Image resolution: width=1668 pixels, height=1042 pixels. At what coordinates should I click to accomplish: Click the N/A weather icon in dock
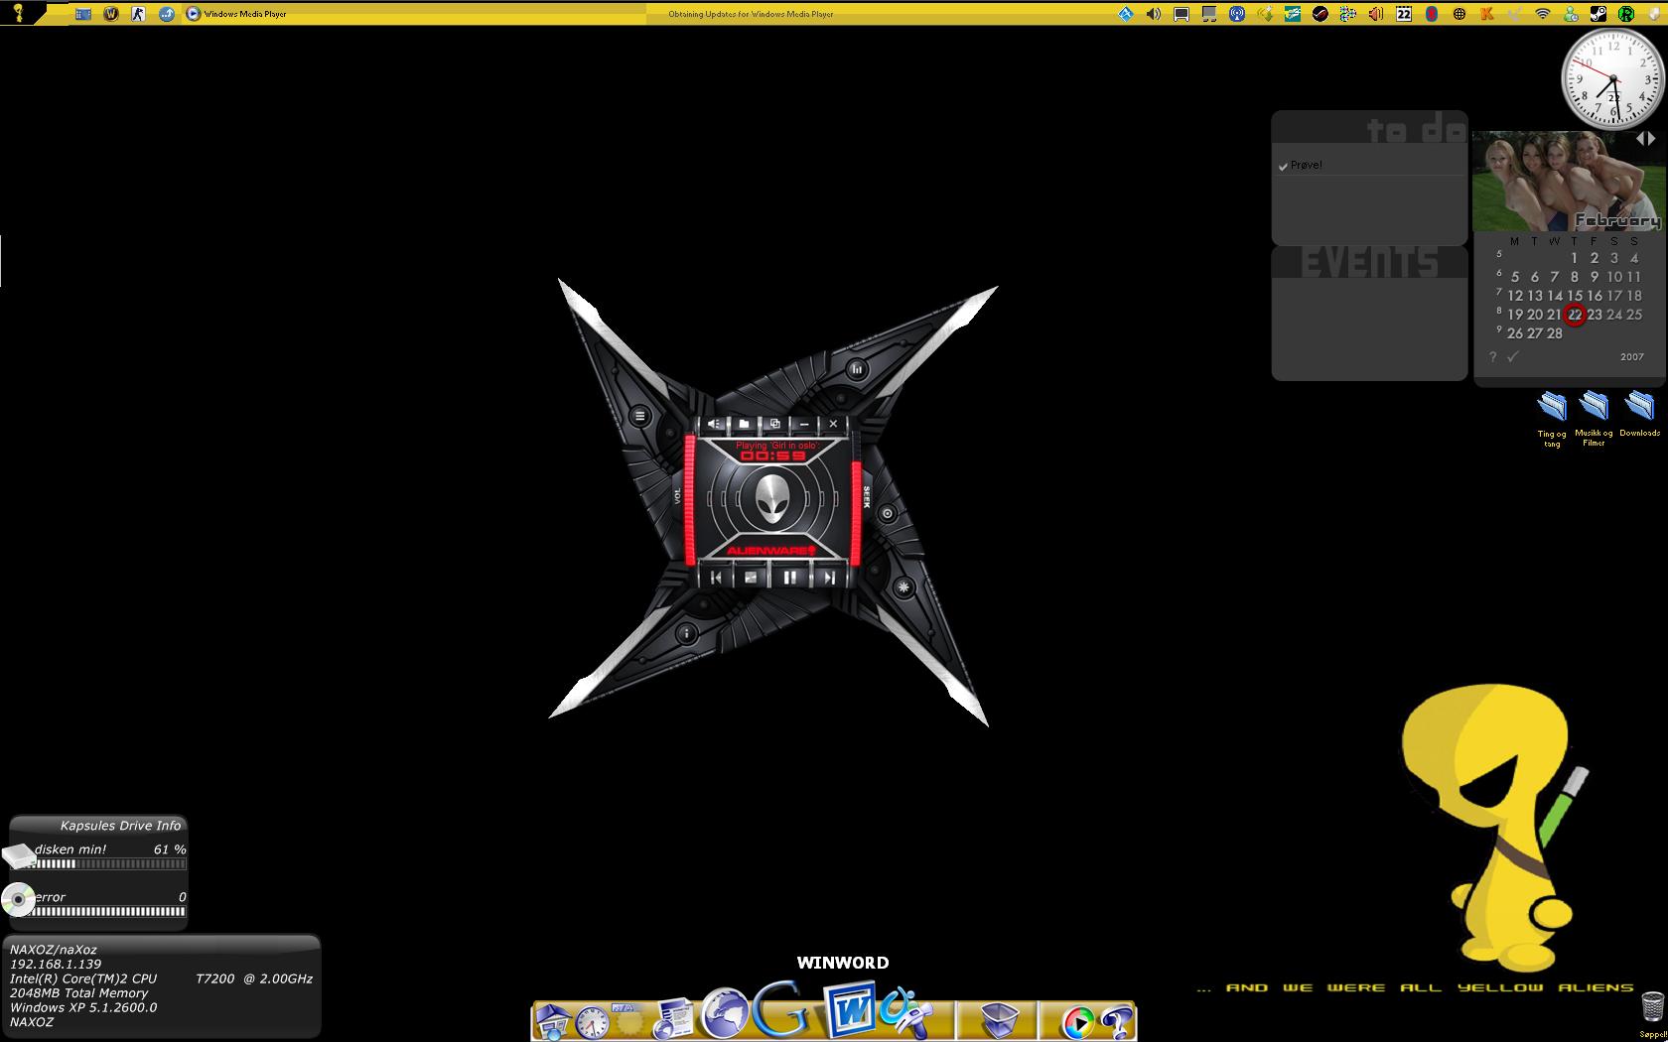point(629,1020)
